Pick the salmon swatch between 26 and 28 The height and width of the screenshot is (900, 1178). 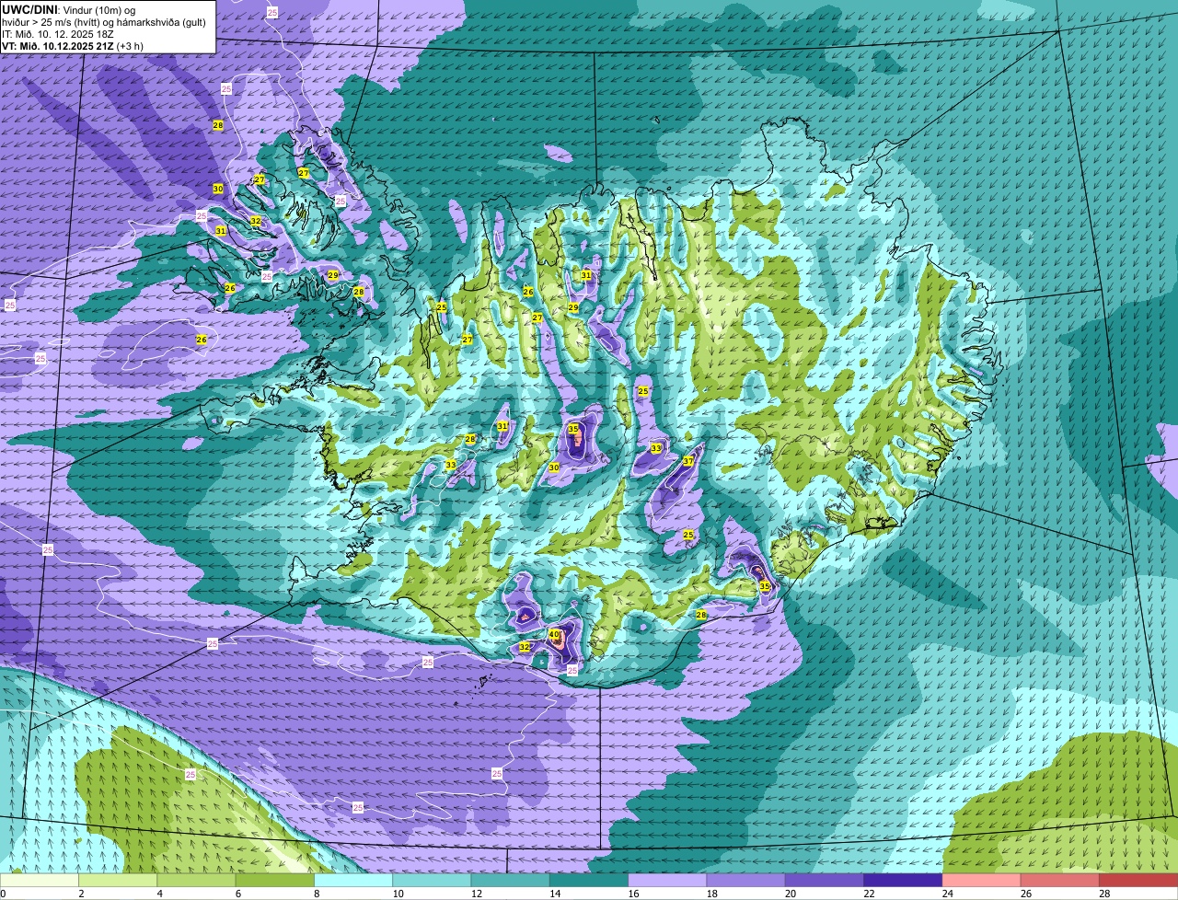[x=1060, y=880]
